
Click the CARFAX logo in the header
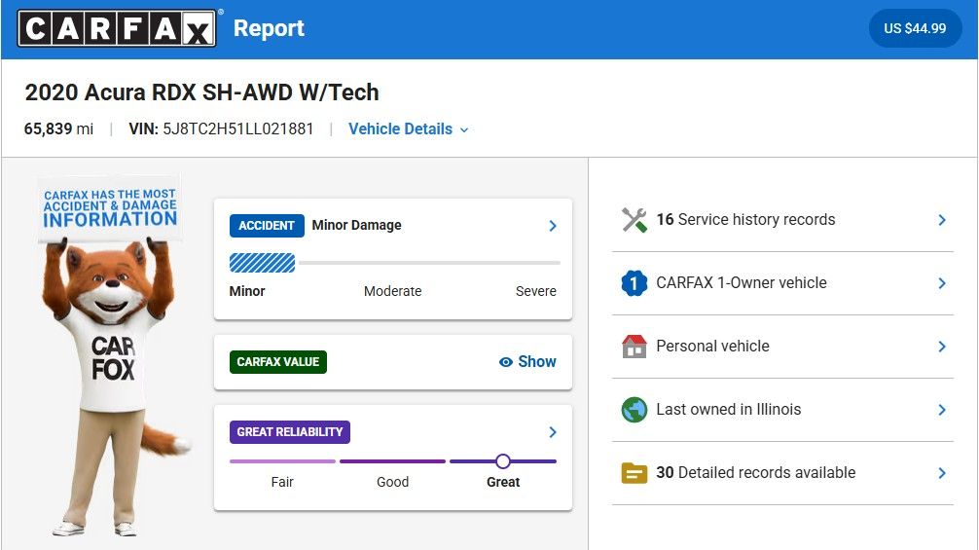pyautogui.click(x=117, y=28)
